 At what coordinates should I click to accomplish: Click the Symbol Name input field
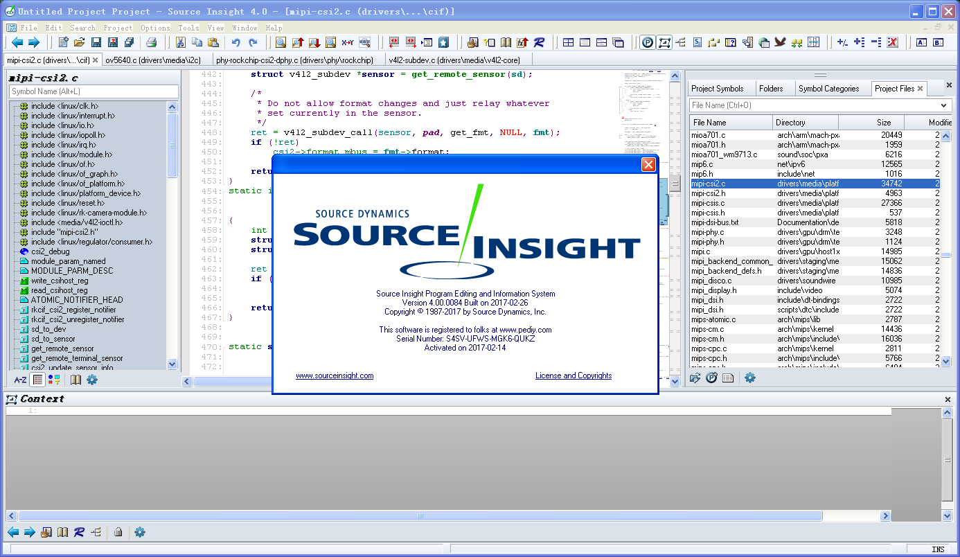coord(94,91)
